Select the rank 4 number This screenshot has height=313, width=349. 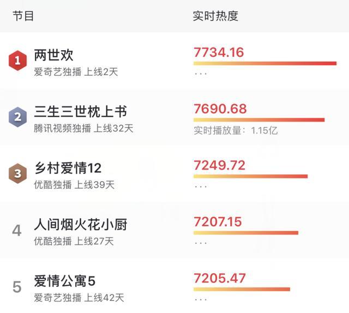click(17, 231)
